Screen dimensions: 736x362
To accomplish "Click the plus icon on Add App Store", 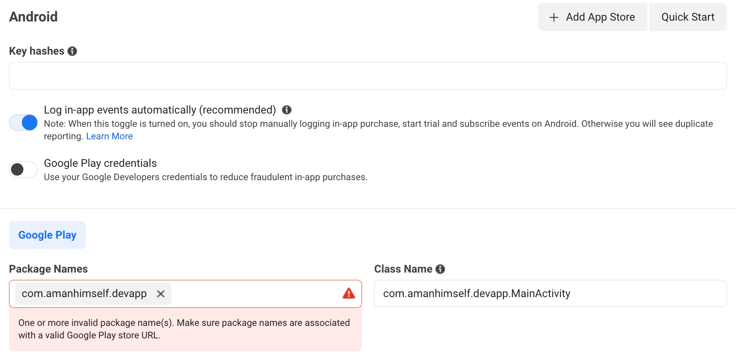I will click(x=554, y=17).
